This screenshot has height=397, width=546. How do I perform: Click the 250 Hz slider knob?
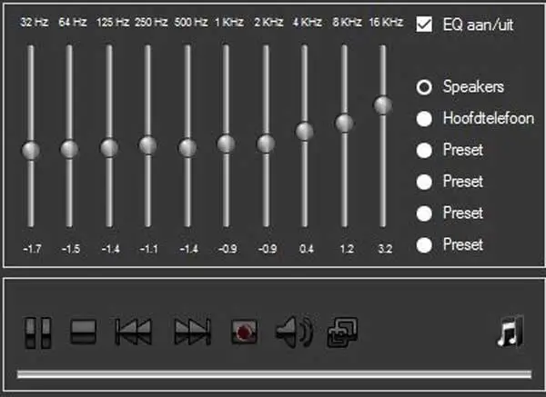point(148,145)
